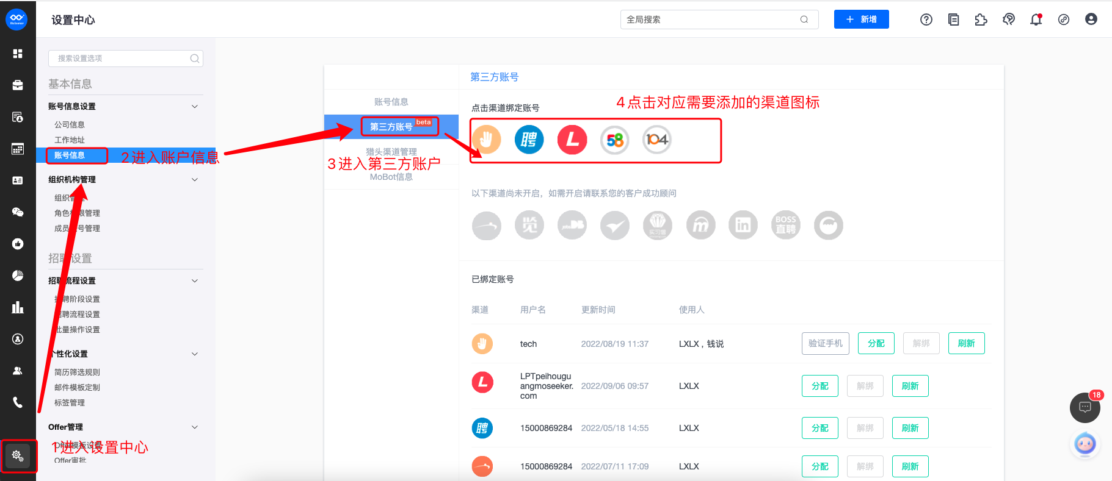
Task: Bind account via 58 channel icon
Action: [615, 140]
